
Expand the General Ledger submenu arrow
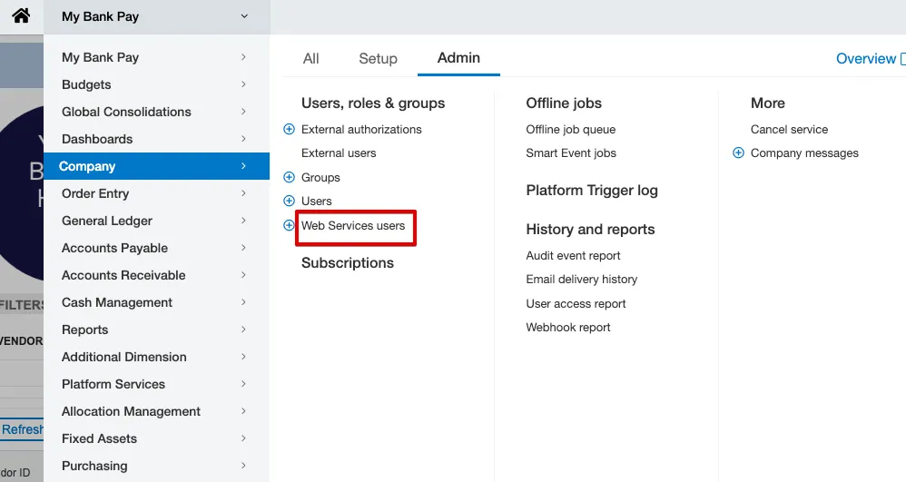click(243, 221)
